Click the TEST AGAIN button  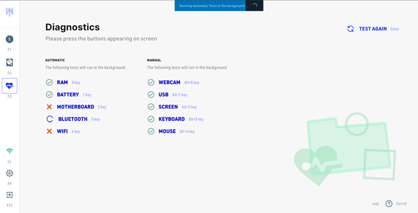[x=373, y=29]
